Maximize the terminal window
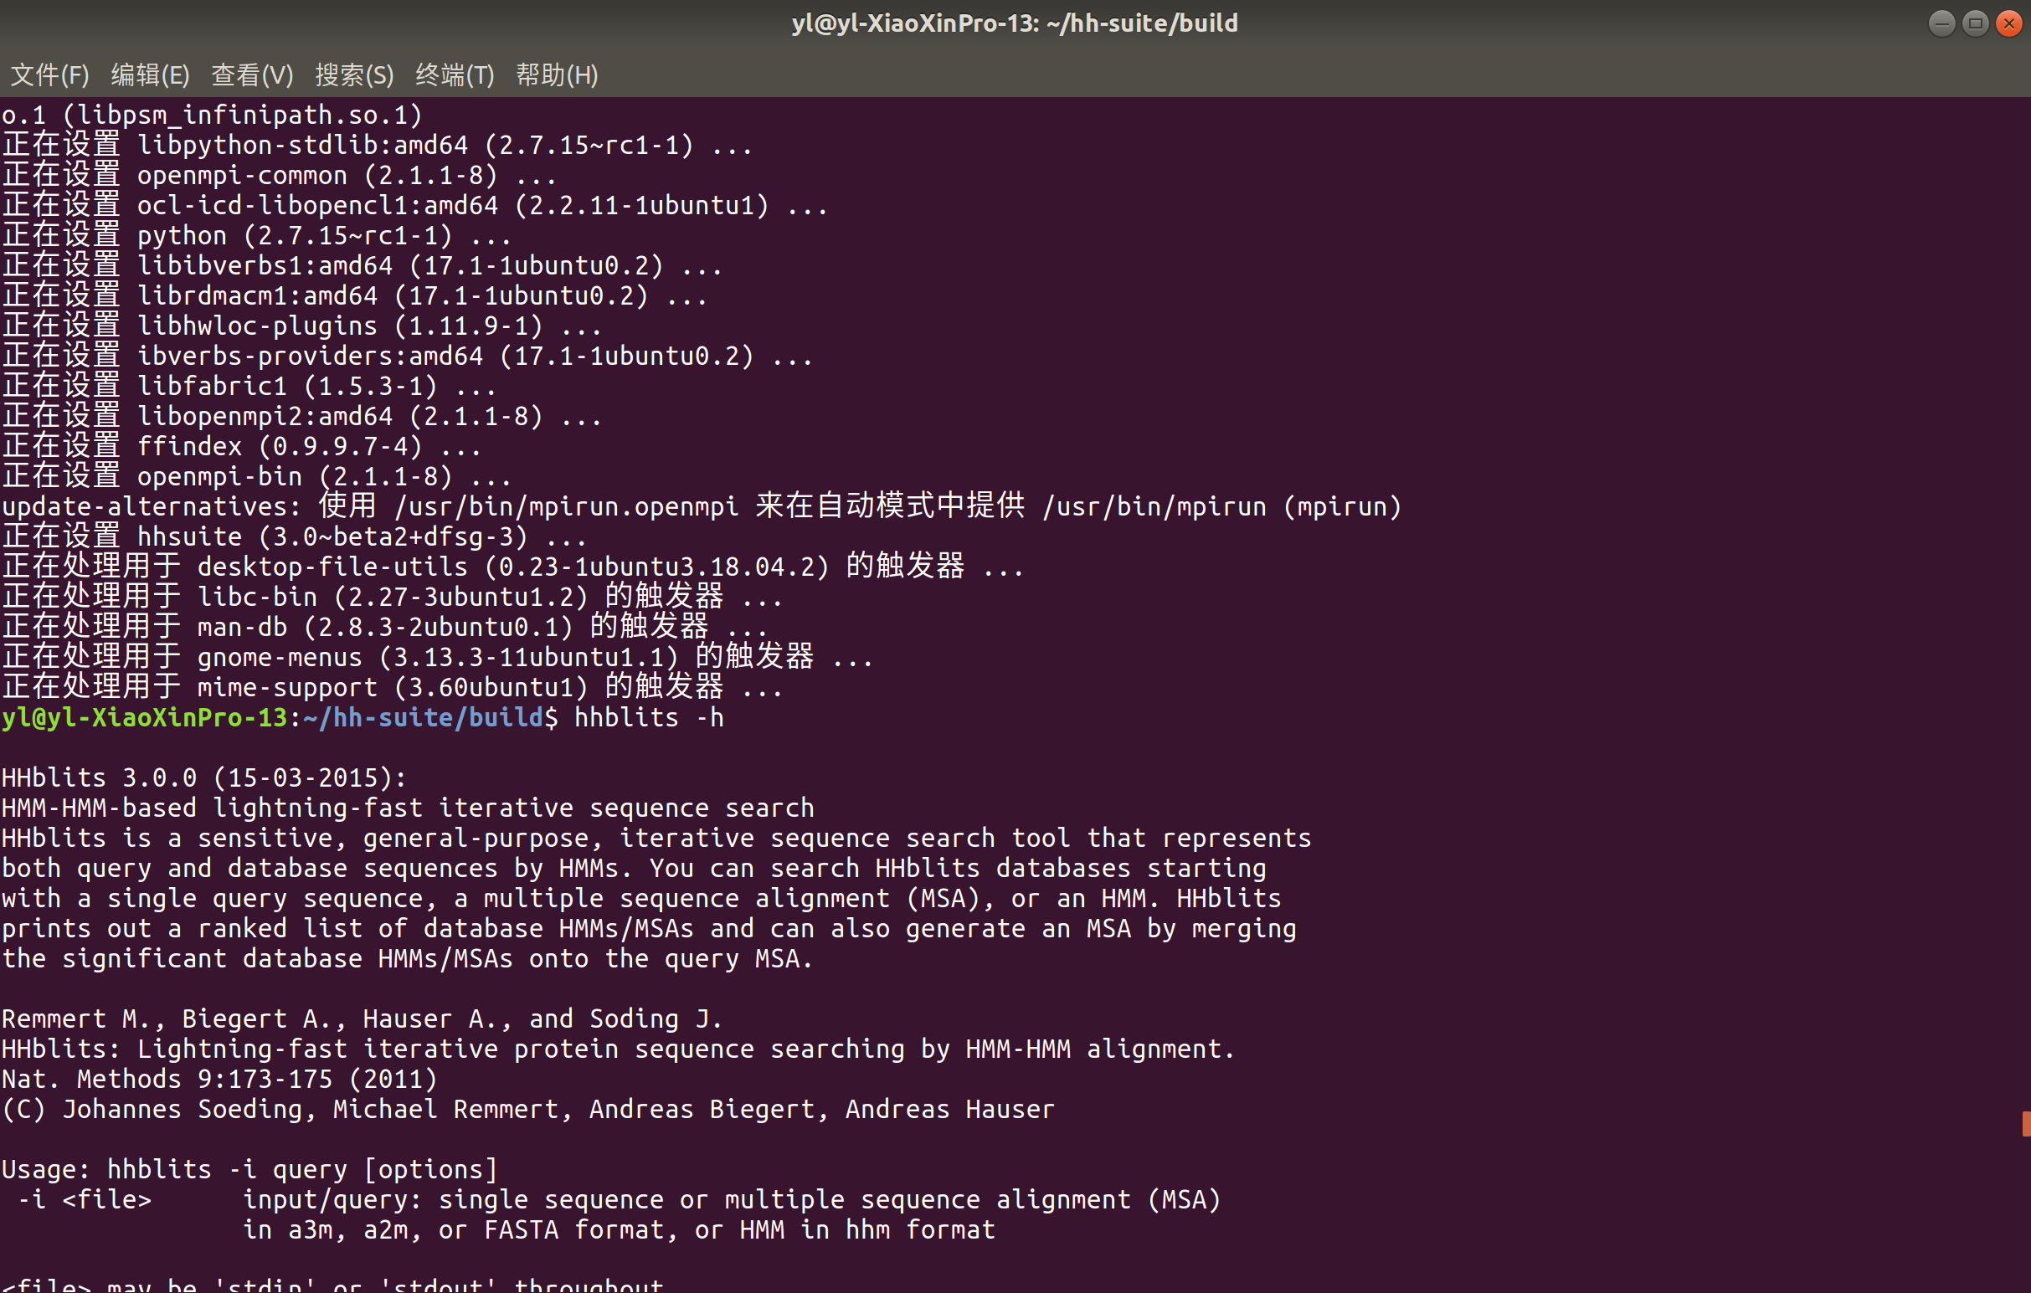 pyautogui.click(x=1976, y=23)
